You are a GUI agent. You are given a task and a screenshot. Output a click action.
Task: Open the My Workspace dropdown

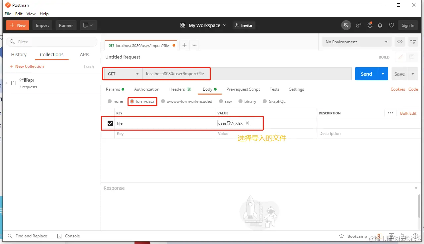(207, 25)
